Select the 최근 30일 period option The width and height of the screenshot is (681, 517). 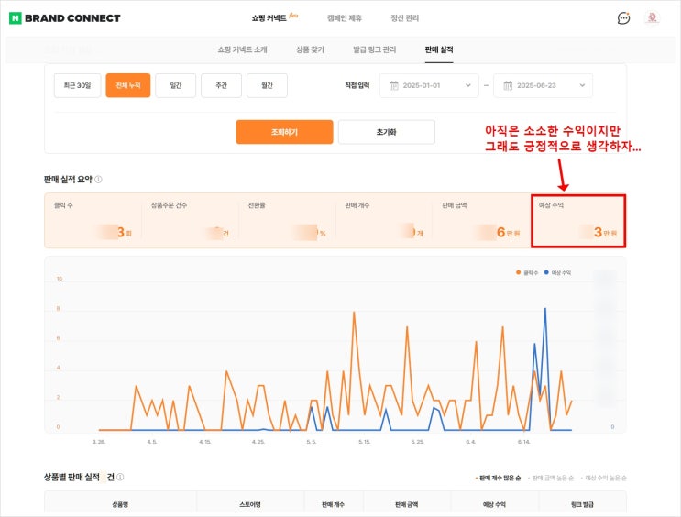[x=77, y=85]
